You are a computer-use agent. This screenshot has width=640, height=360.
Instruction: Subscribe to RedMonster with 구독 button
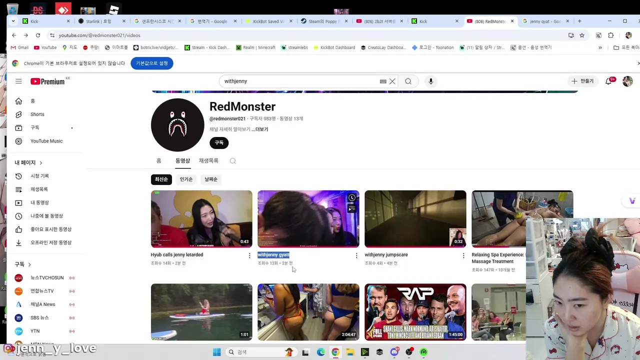pos(219,142)
